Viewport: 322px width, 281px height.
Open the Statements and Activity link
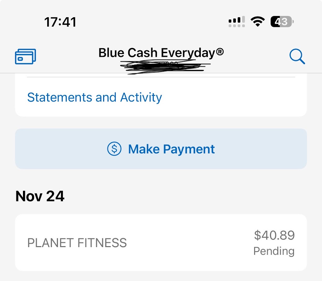click(94, 97)
